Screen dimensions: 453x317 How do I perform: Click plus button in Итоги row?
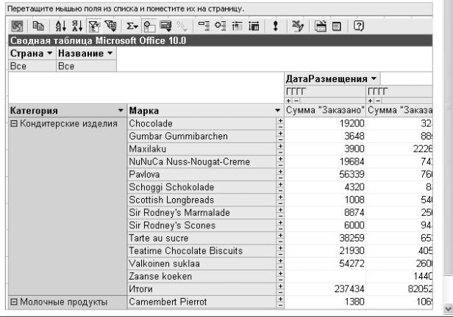pyautogui.click(x=280, y=286)
